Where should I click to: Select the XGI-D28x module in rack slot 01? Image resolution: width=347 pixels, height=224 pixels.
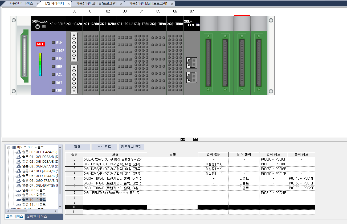(91, 55)
